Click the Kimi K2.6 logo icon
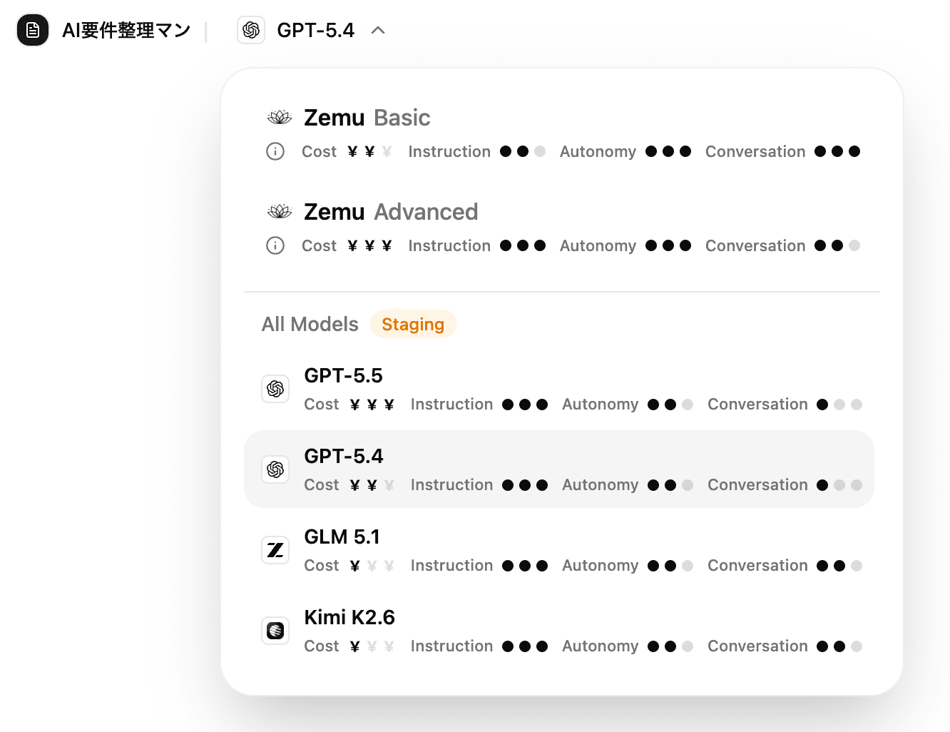This screenshot has height=732, width=950. pyautogui.click(x=275, y=631)
